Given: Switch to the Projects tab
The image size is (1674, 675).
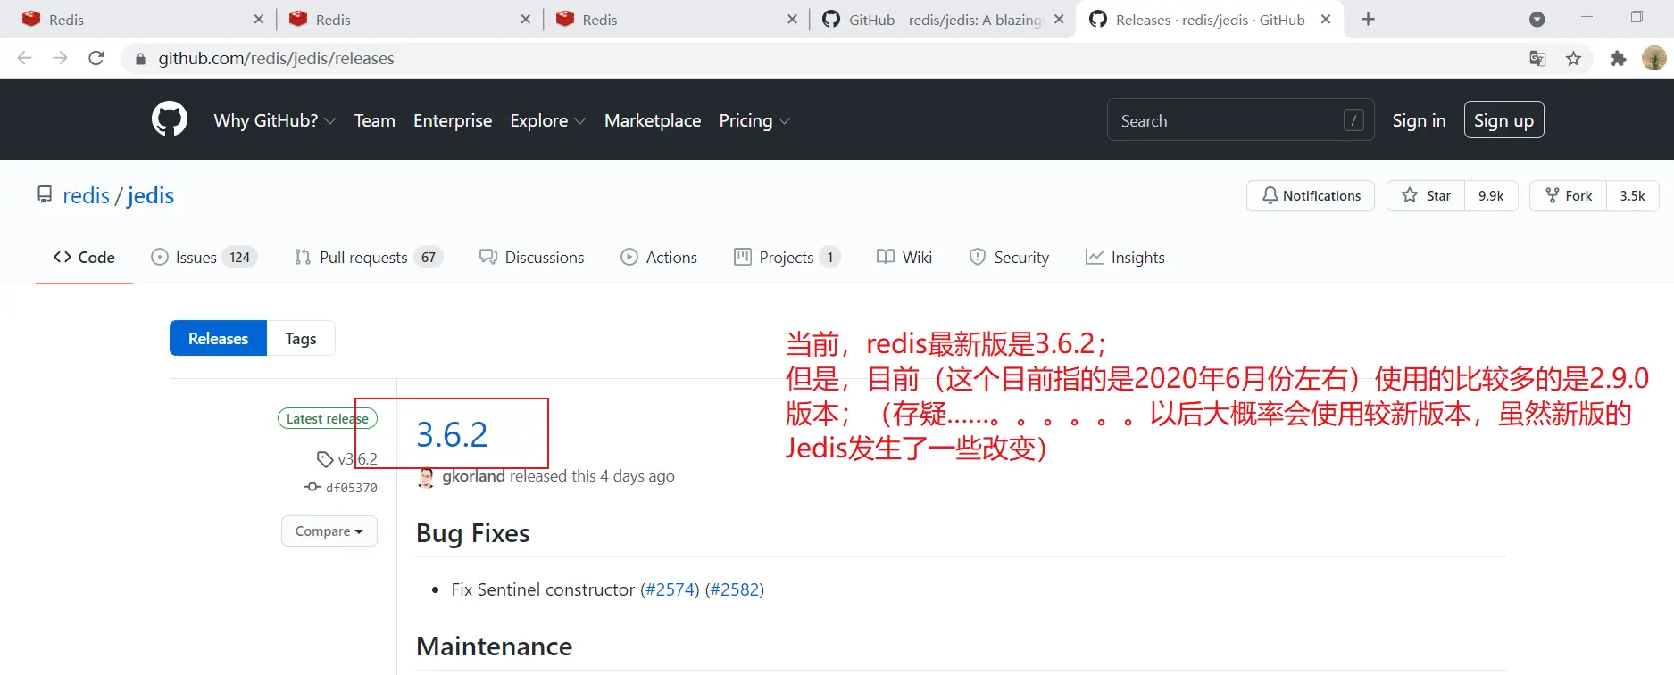Looking at the screenshot, I should tap(787, 257).
